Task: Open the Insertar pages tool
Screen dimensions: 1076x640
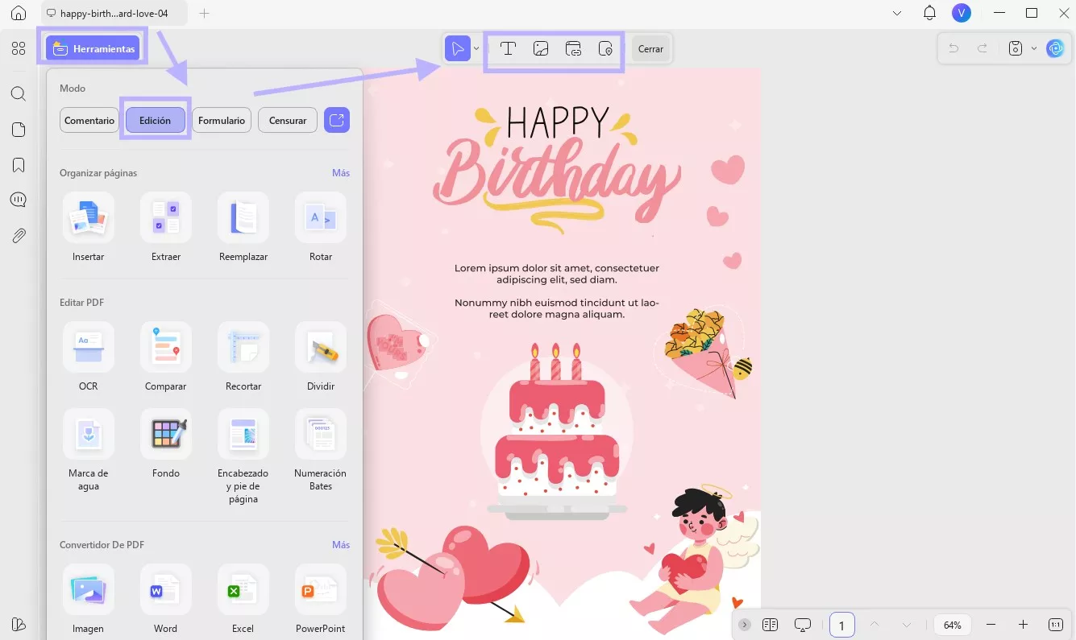Action: click(x=89, y=227)
